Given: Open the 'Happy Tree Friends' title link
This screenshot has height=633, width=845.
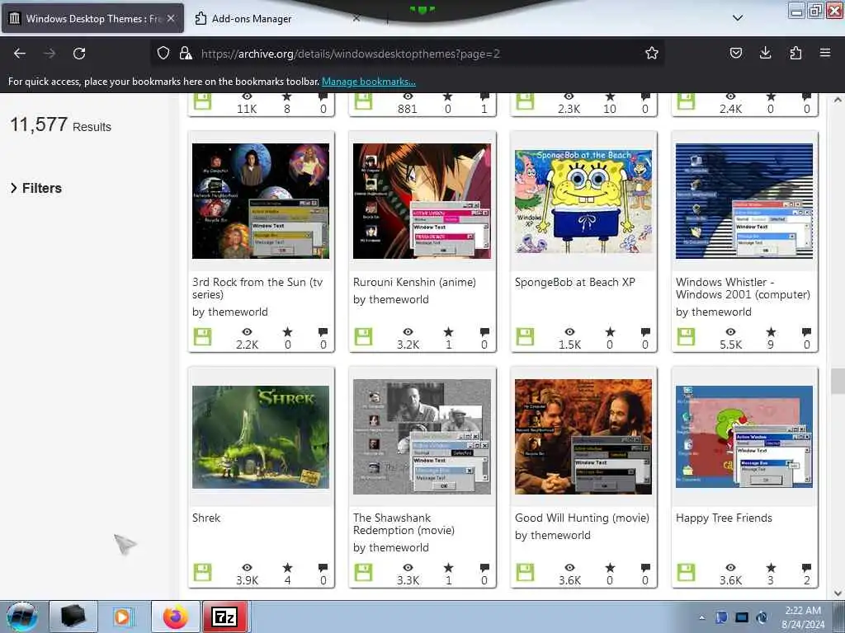Looking at the screenshot, I should tap(724, 518).
